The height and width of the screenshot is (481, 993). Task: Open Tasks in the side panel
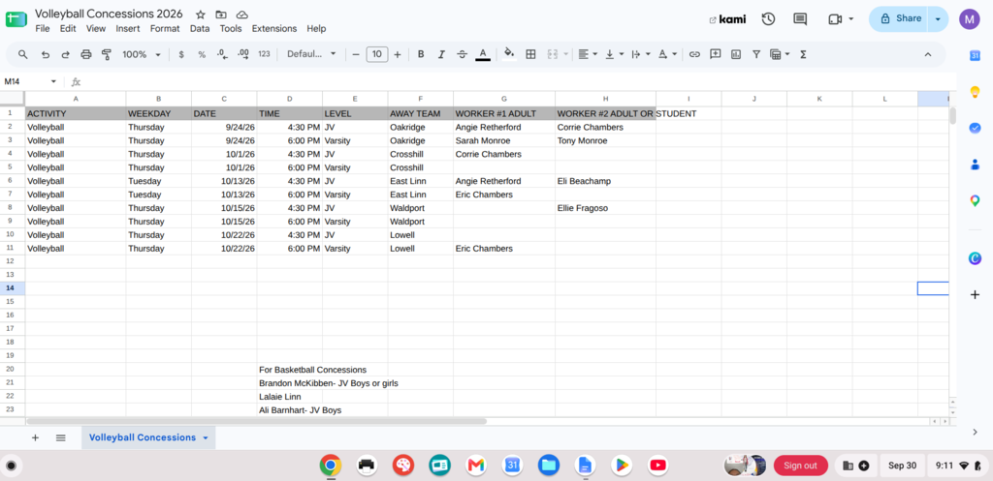pyautogui.click(x=975, y=128)
